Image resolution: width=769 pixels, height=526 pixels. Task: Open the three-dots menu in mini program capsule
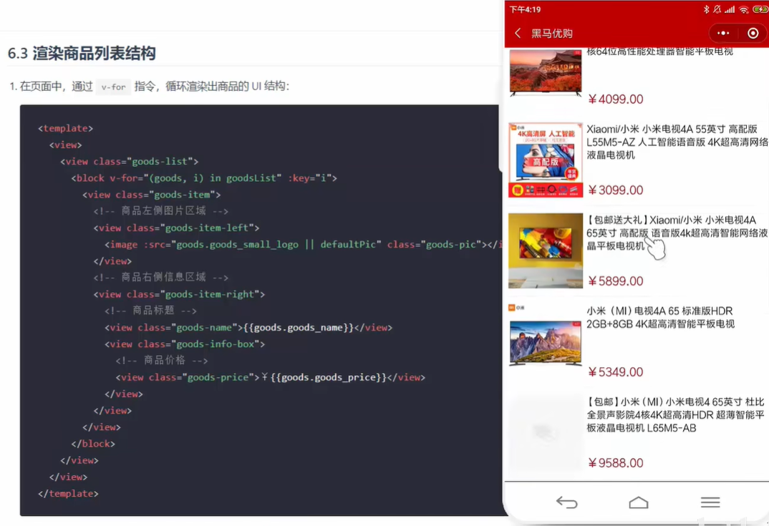click(723, 34)
